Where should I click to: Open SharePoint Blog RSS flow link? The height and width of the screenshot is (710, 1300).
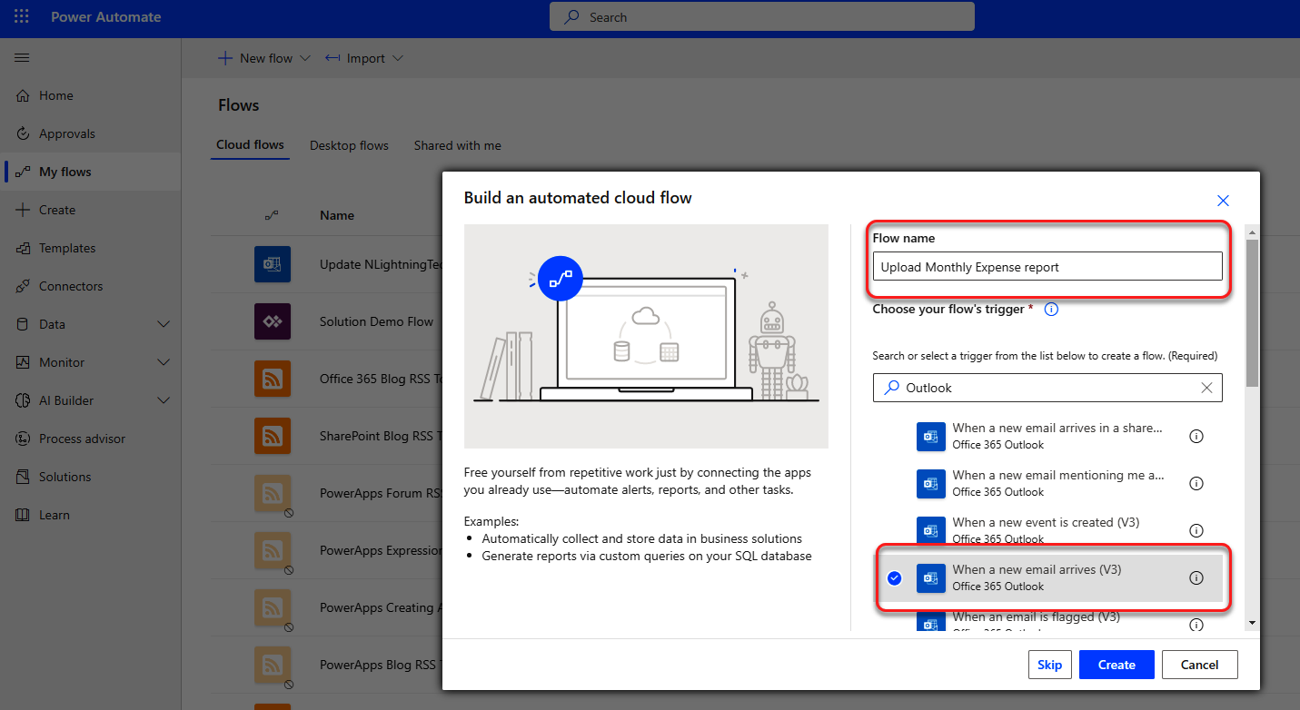(380, 436)
